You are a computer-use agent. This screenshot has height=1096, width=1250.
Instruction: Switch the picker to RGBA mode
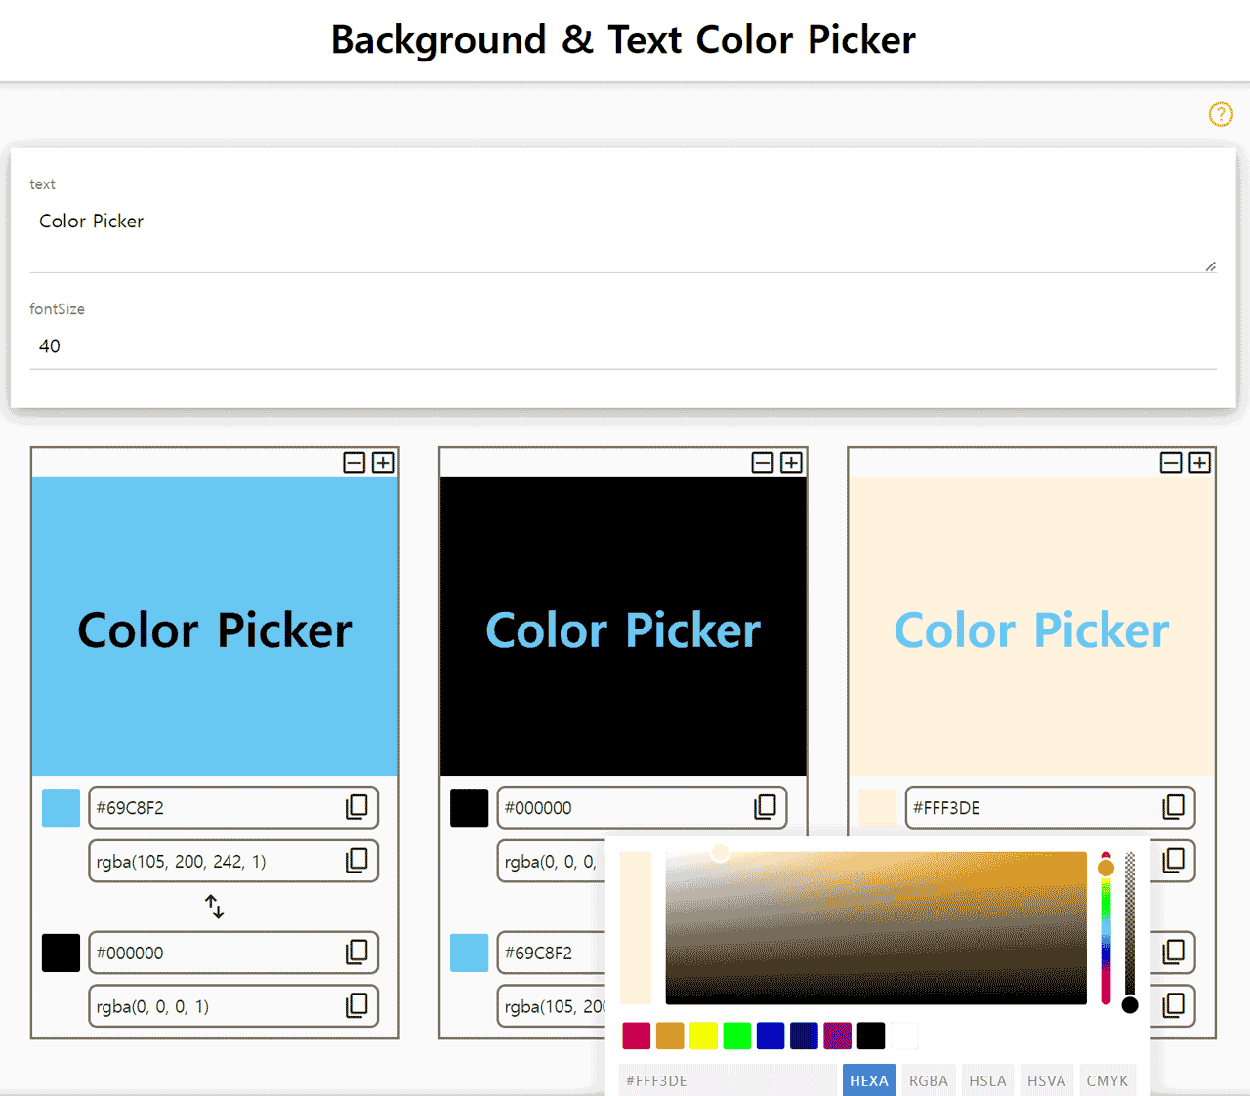pyautogui.click(x=928, y=1080)
